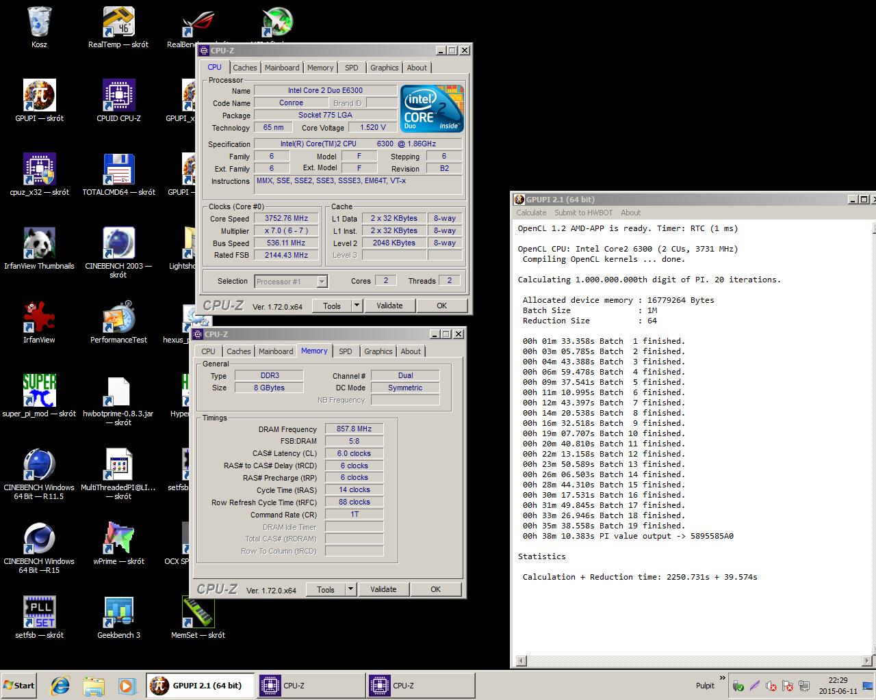The height and width of the screenshot is (700, 876).
Task: Open Internet Explorer from taskbar
Action: pyautogui.click(x=60, y=686)
